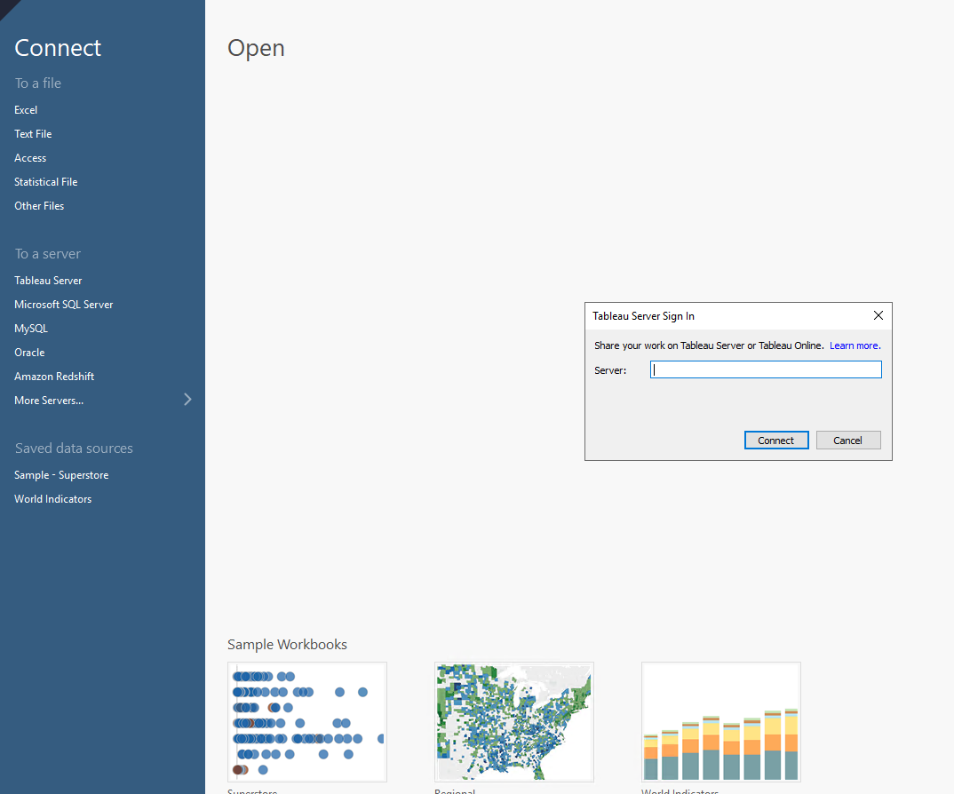This screenshot has height=794, width=954.
Task: Open More Servers... list
Action: coord(49,401)
